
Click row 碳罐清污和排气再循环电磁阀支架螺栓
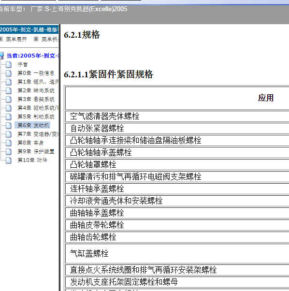point(177,177)
